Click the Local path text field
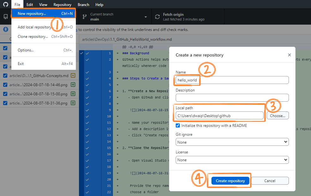 (220, 116)
